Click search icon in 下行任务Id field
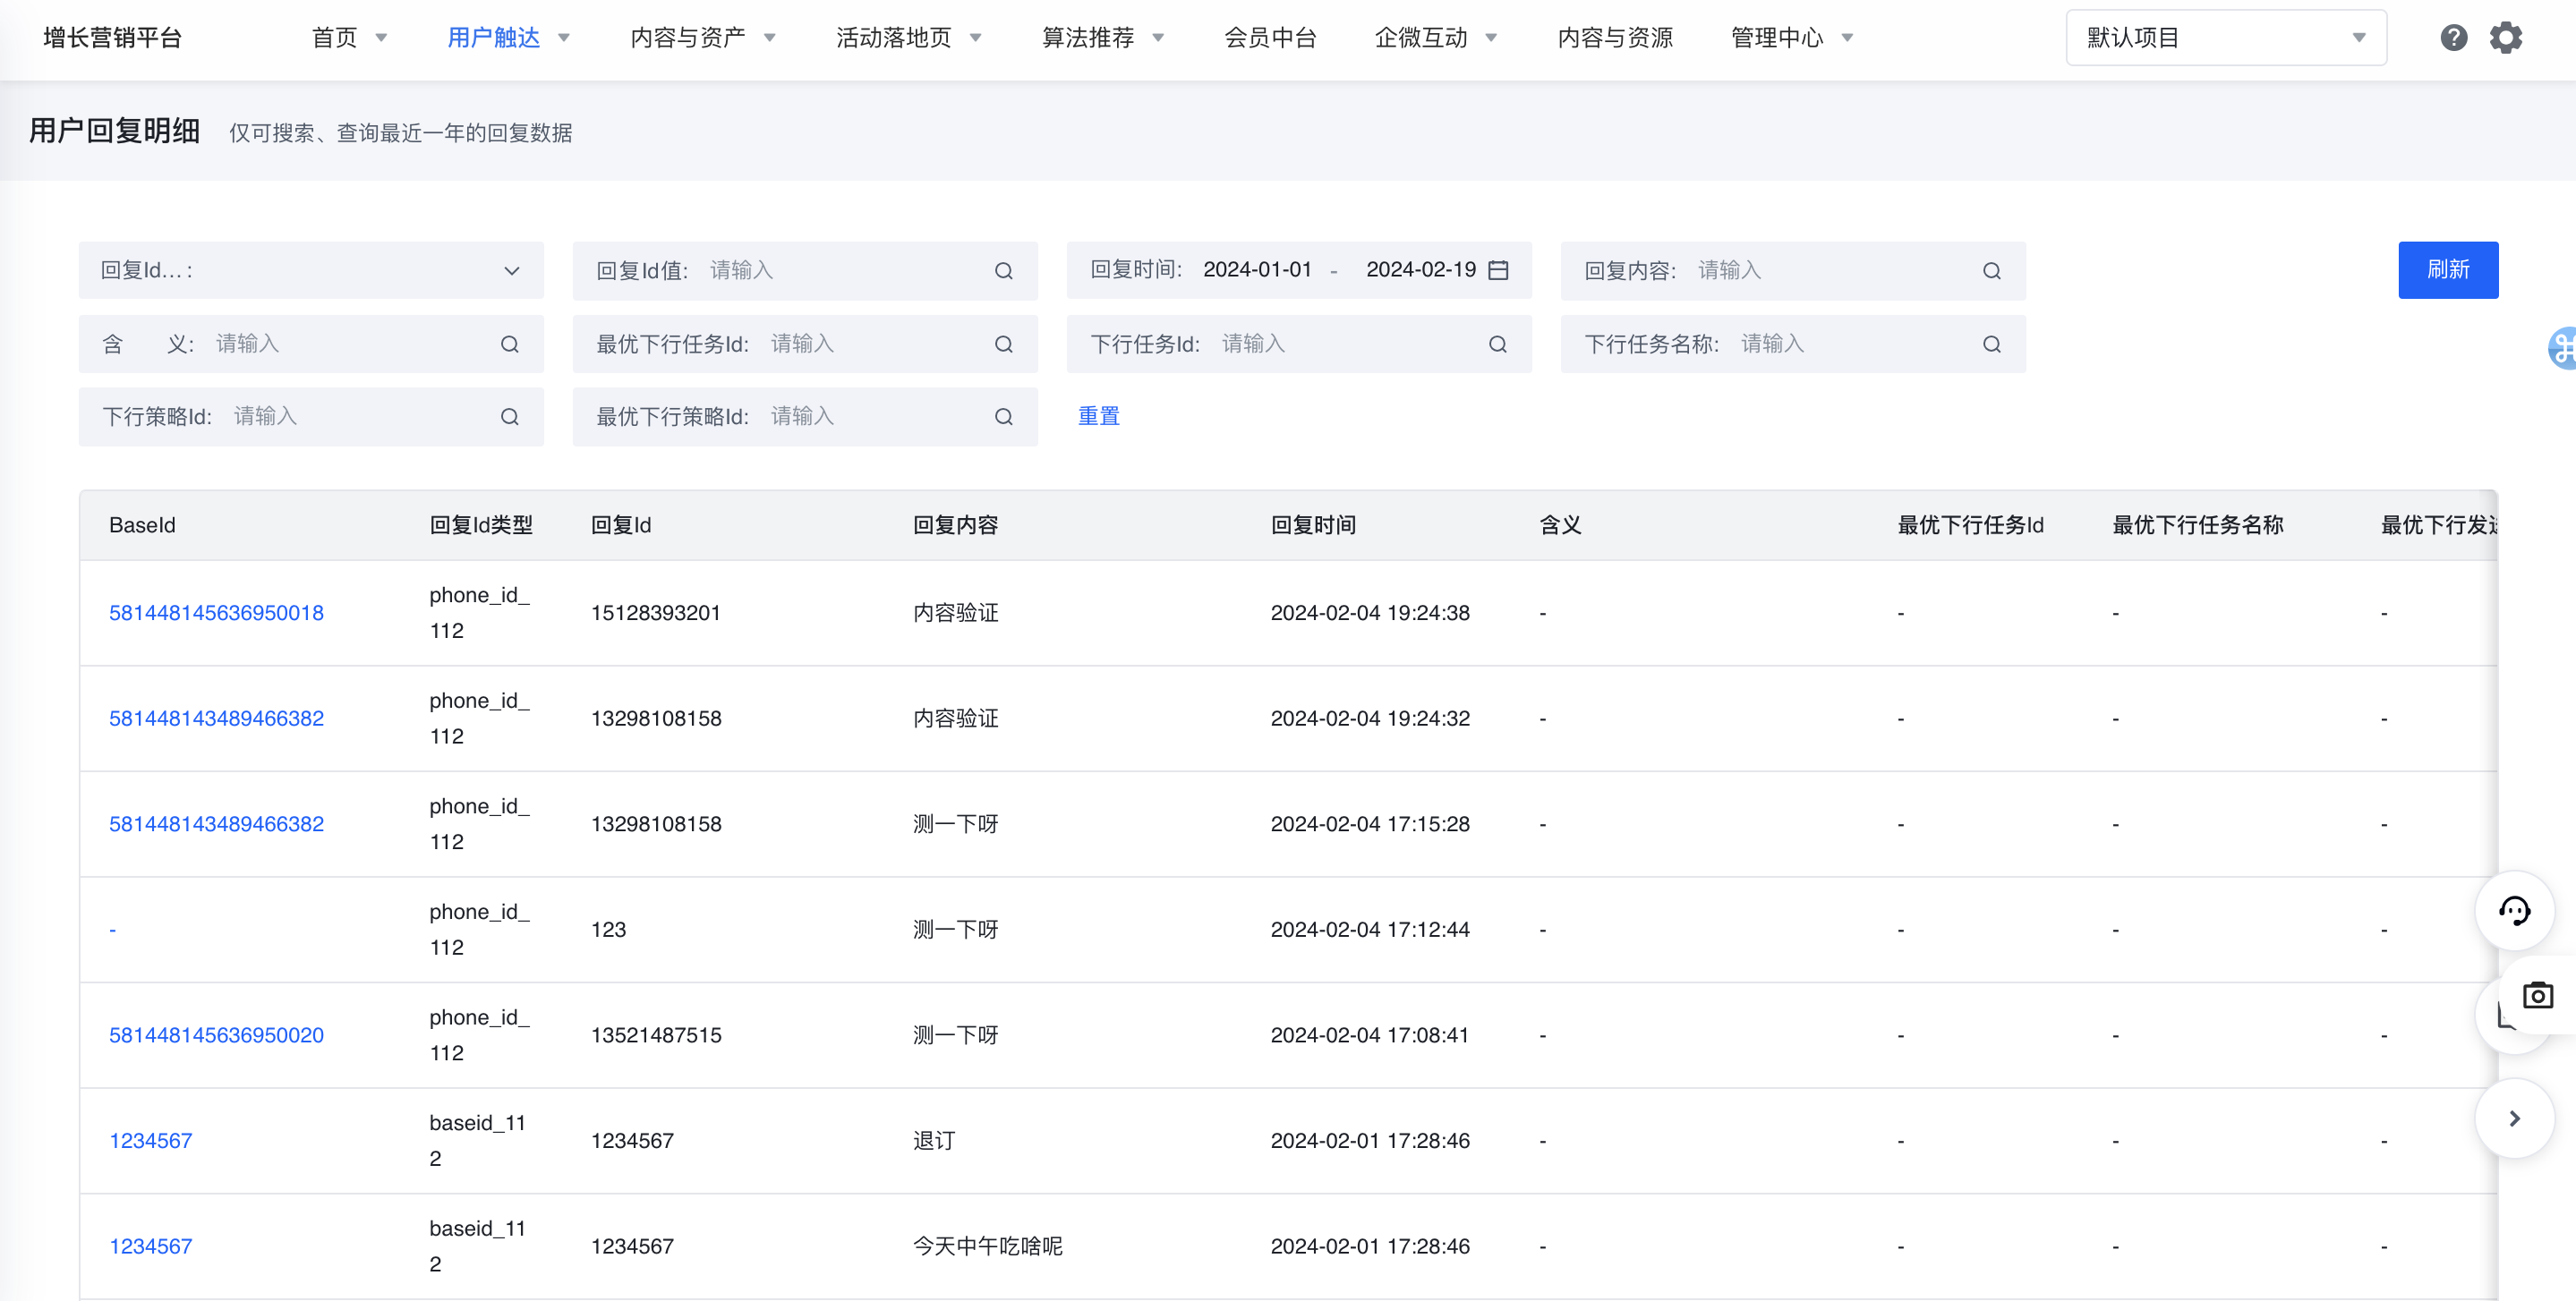The image size is (2576, 1301). click(x=1497, y=344)
